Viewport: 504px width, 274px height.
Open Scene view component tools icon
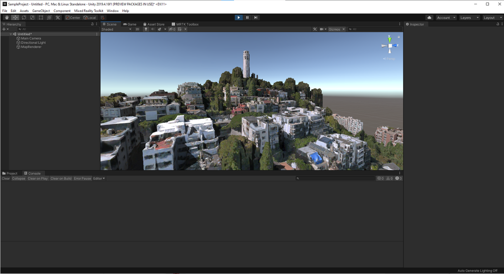(x=315, y=29)
